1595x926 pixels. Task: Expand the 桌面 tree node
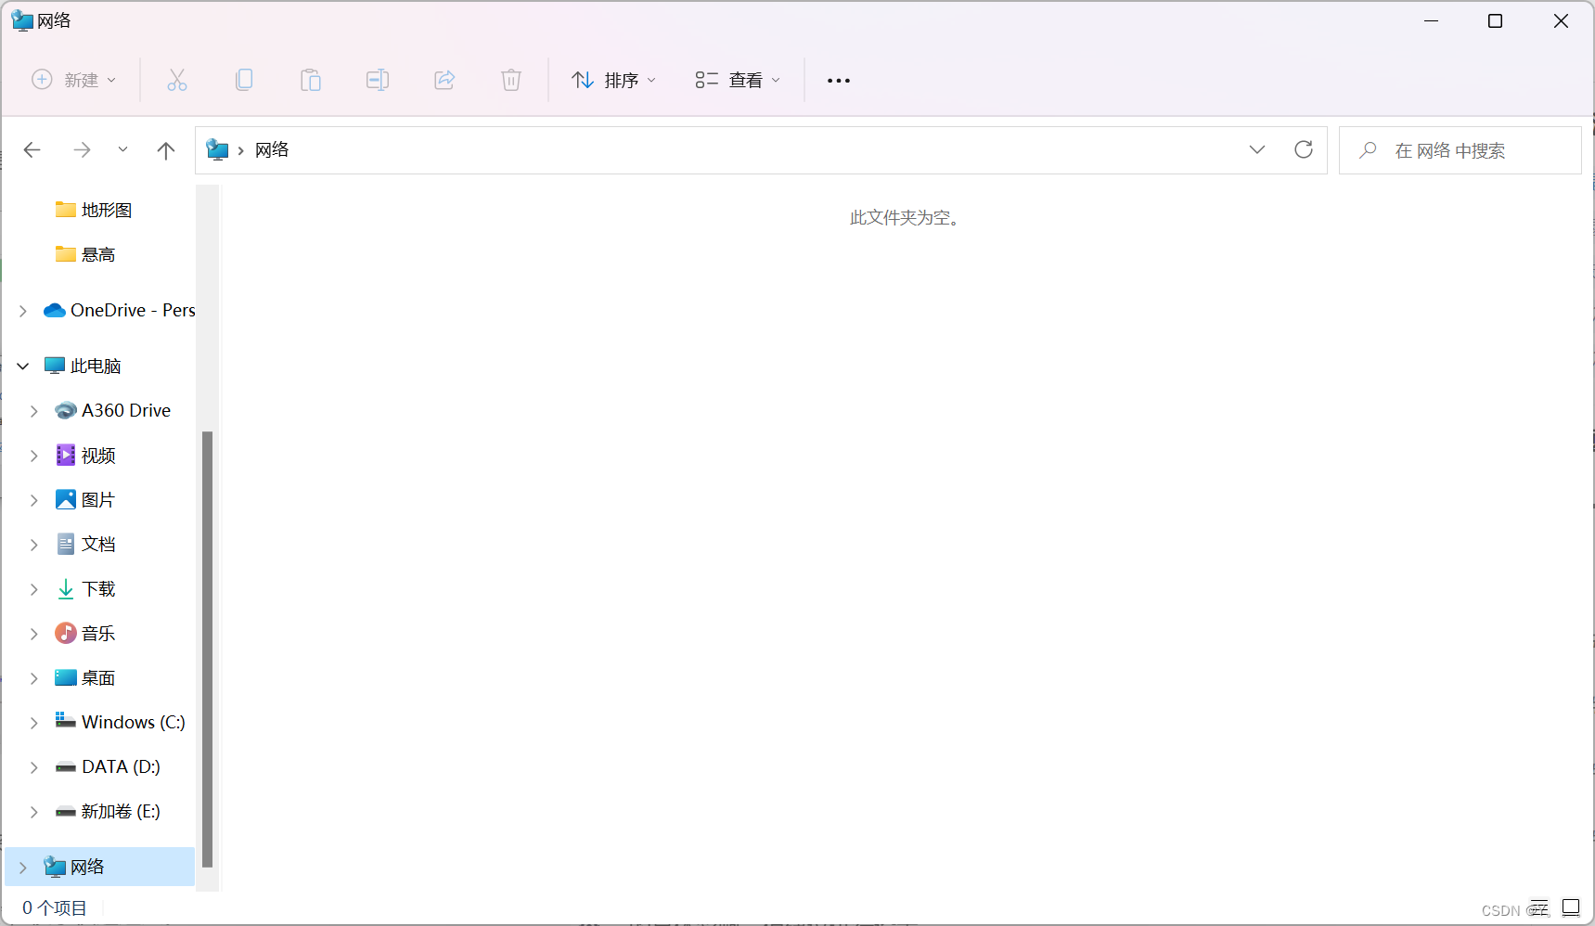[34, 678]
